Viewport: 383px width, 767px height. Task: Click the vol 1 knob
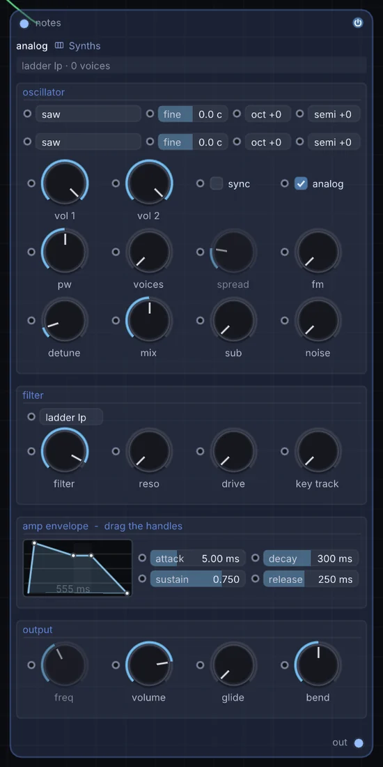click(x=65, y=183)
